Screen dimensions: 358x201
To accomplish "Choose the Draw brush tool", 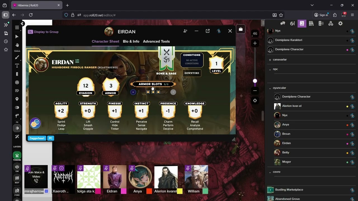I will 17,57.
